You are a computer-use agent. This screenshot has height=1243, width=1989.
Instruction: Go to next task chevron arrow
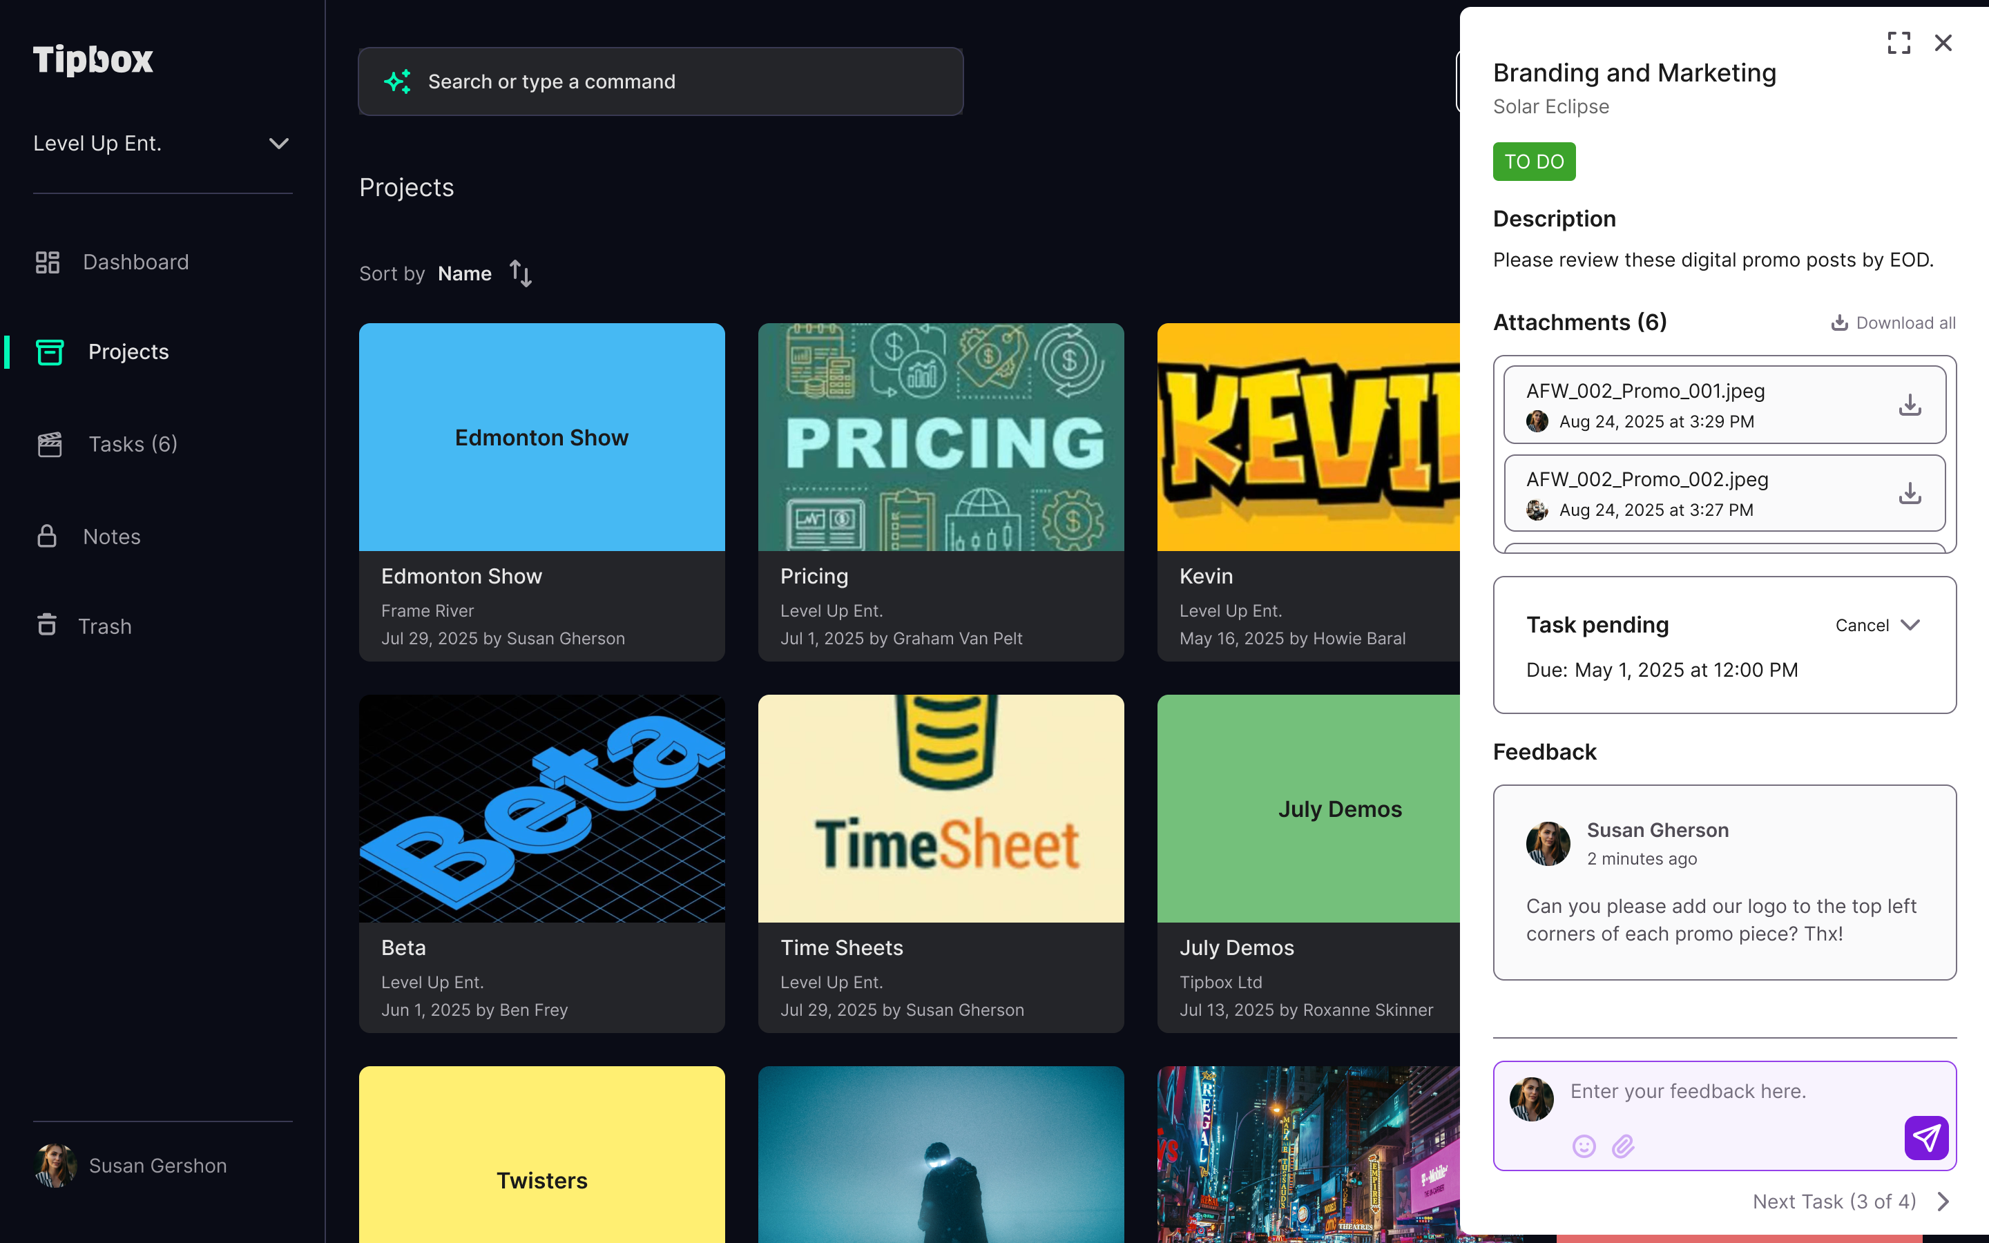coord(1943,1202)
